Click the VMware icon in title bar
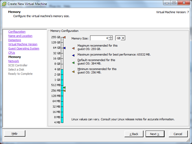Image resolution: width=192 pixels, height=144 pixels. click(x=4, y=3)
